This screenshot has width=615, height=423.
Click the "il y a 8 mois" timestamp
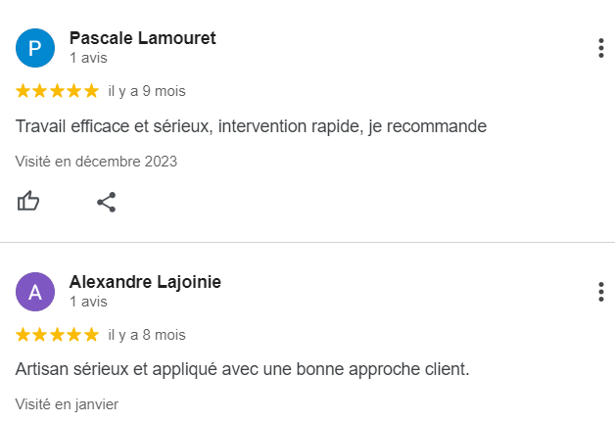(147, 335)
